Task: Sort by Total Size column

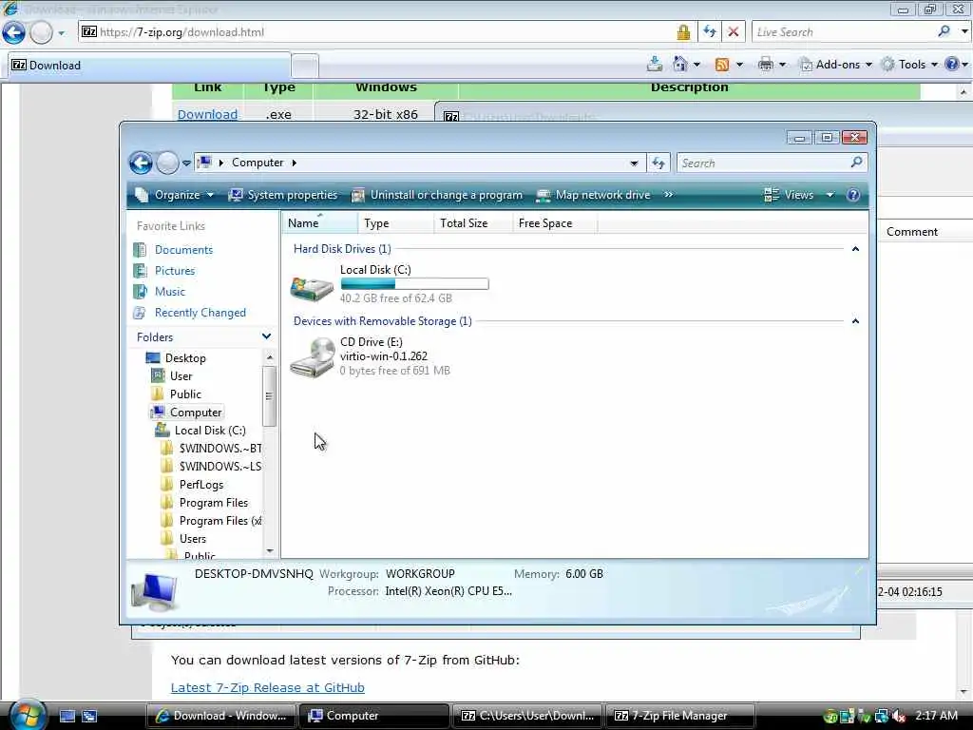Action: click(473, 222)
